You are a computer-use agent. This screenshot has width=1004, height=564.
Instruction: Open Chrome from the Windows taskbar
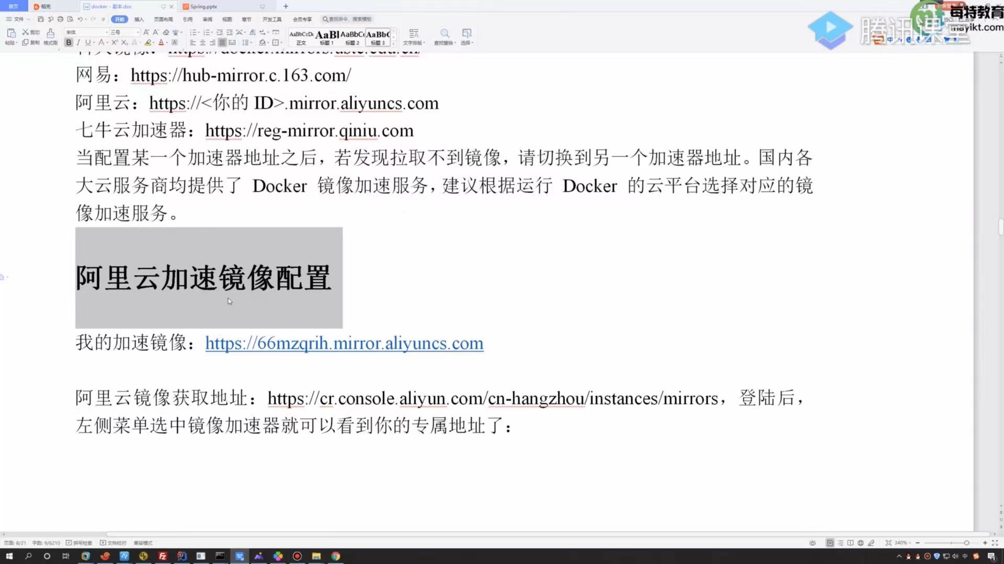pyautogui.click(x=336, y=556)
